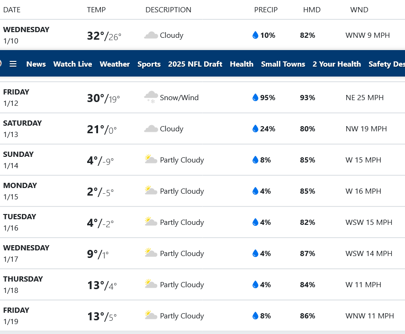Click the cloud icon on Saturday 1/13
The image size is (405, 334).
coord(151,129)
